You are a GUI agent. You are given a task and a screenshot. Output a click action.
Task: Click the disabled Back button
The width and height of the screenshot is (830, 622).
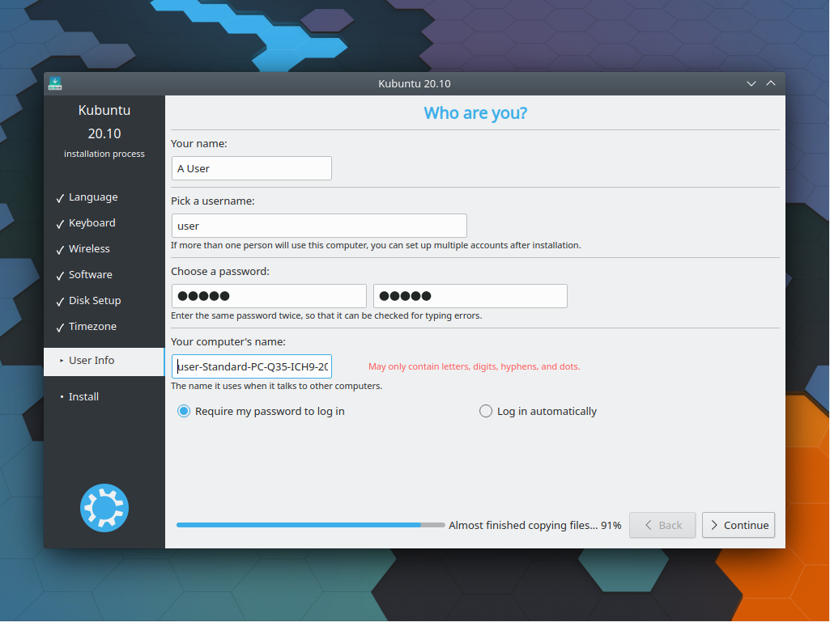click(x=662, y=525)
